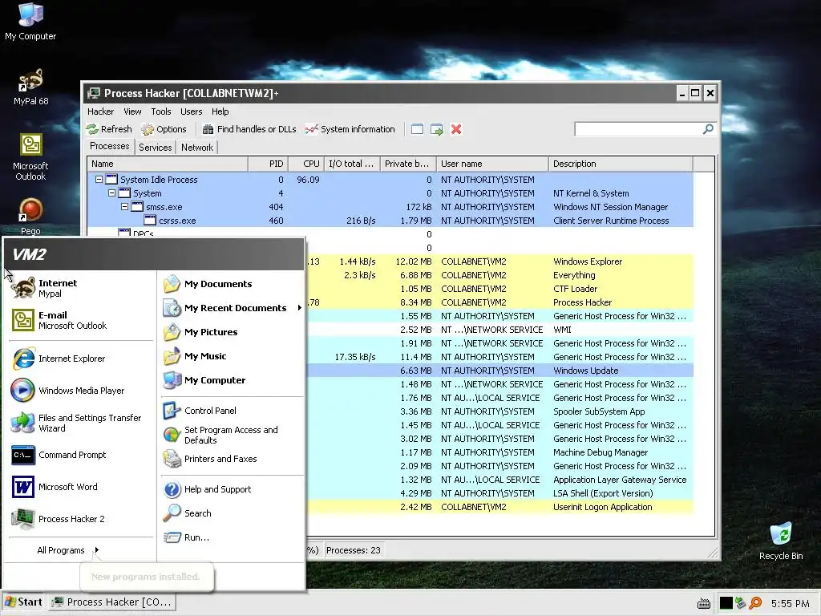The width and height of the screenshot is (821, 616).
Task: Collapse the System Idle Process tree node
Action: tap(99, 179)
